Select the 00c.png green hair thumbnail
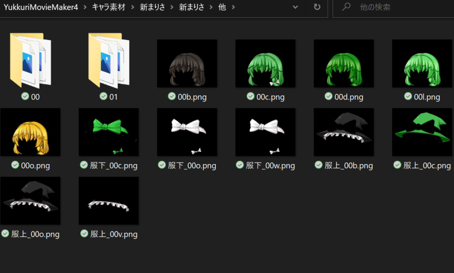This screenshot has width=454, height=273. pyautogui.click(x=266, y=64)
